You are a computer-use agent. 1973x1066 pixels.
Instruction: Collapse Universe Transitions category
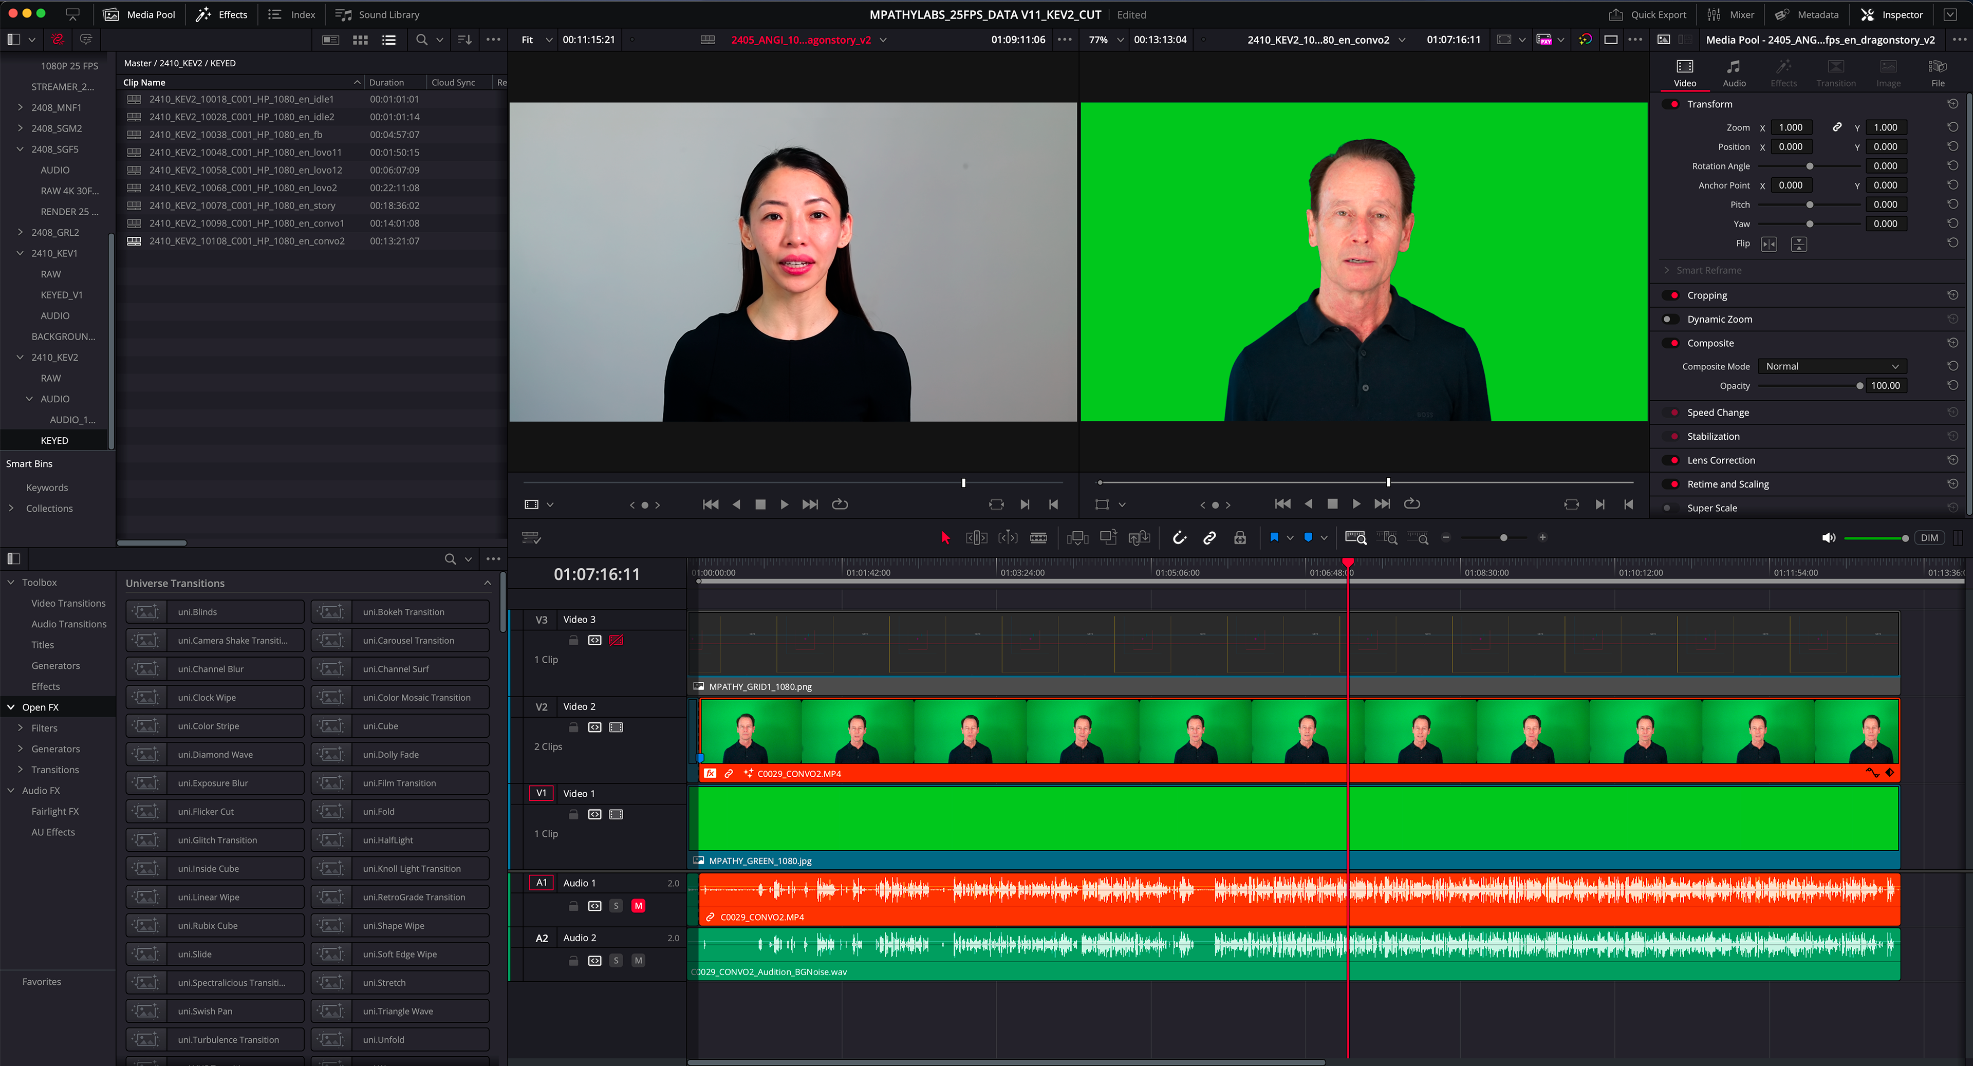[487, 584]
